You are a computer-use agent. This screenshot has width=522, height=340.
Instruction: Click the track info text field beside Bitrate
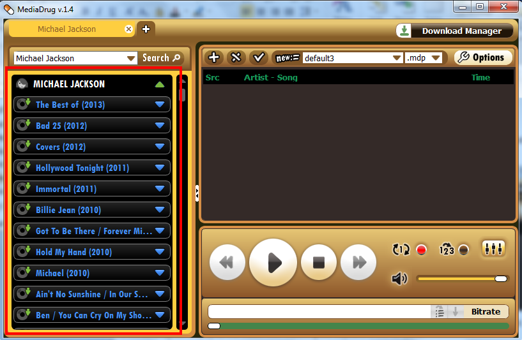point(319,312)
